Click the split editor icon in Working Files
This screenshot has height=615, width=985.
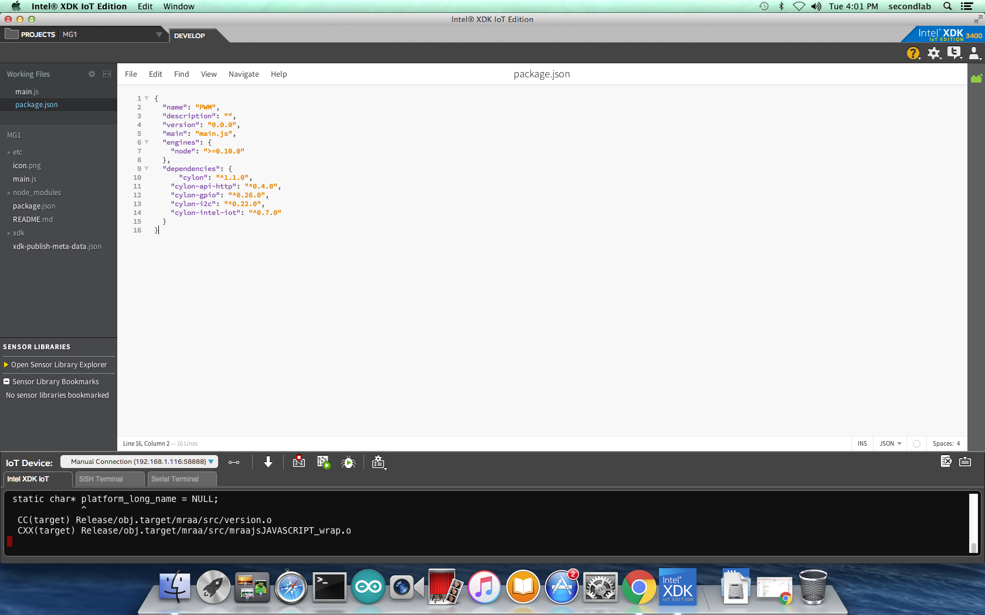(x=107, y=74)
